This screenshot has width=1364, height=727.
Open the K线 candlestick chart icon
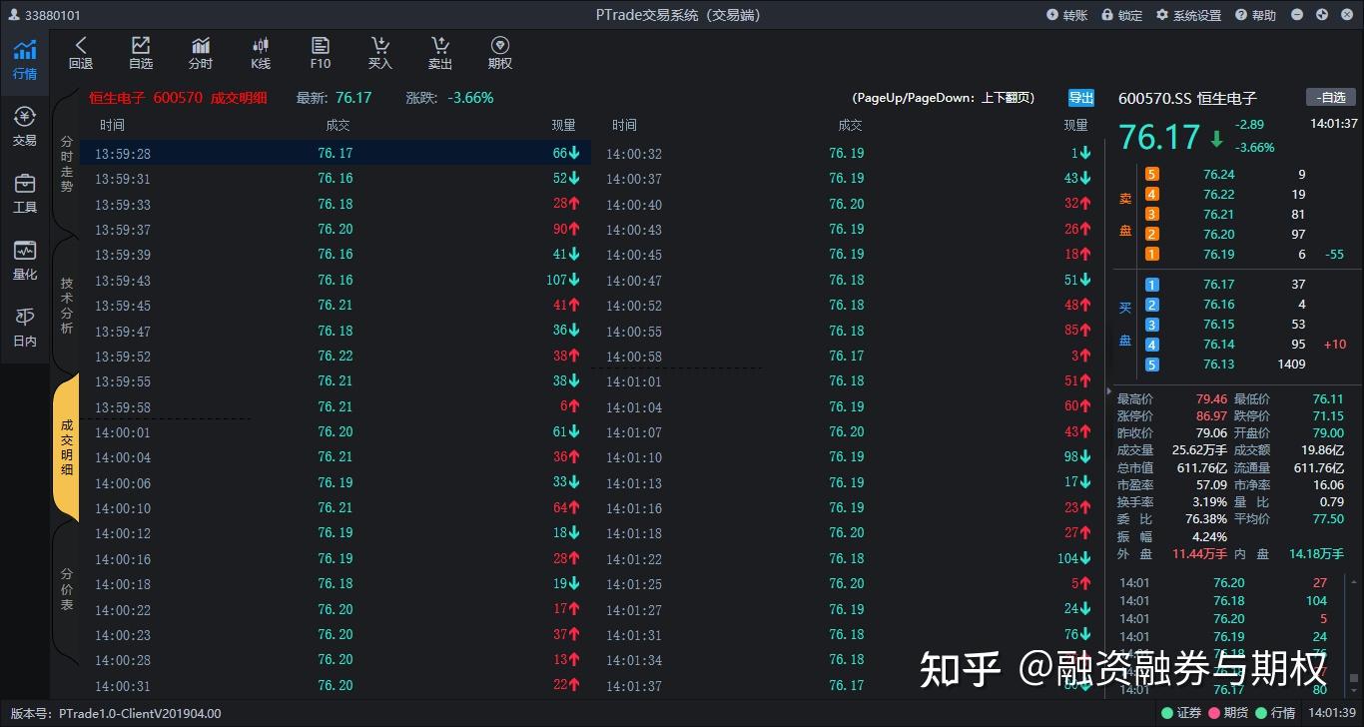click(261, 53)
